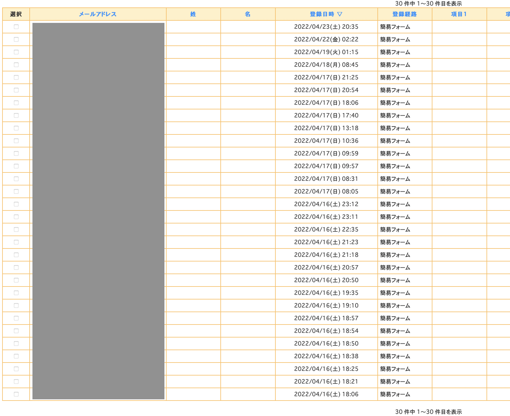Check the row registered 2022/04/16(土) 21:23
Viewport: 510px width, 416px height.
[x=16, y=242]
